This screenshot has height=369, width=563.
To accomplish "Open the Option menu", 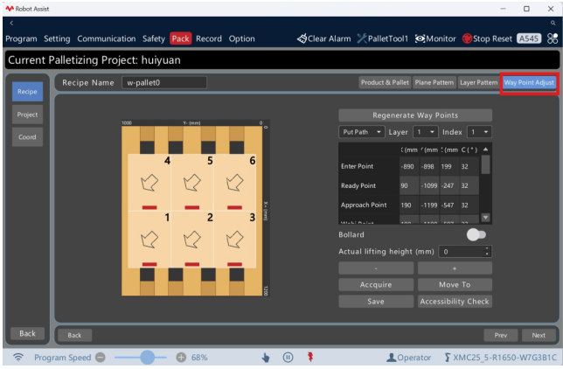I will pyautogui.click(x=241, y=38).
